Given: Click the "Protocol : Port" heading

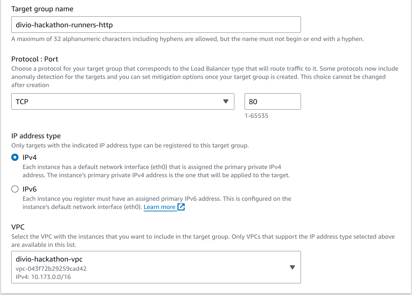Looking at the screenshot, I should point(35,59).
